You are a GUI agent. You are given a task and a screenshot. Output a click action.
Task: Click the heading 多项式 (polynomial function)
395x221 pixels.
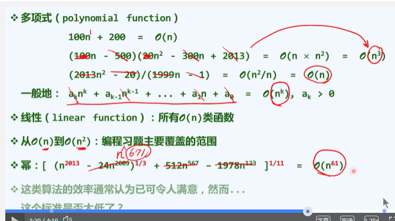click(x=99, y=18)
